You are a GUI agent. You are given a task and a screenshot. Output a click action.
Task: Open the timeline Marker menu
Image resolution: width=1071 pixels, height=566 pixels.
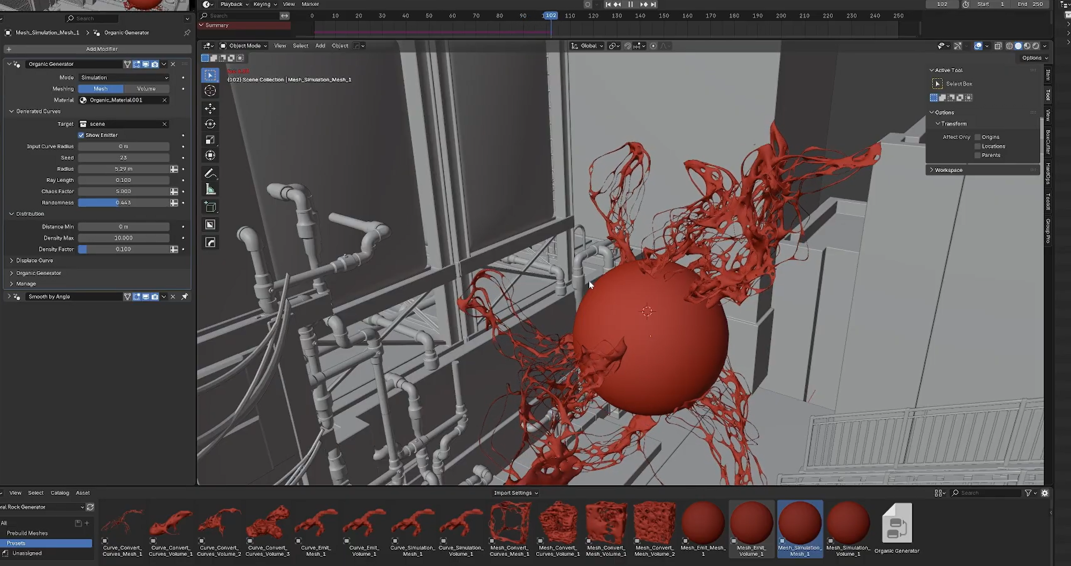tap(310, 4)
